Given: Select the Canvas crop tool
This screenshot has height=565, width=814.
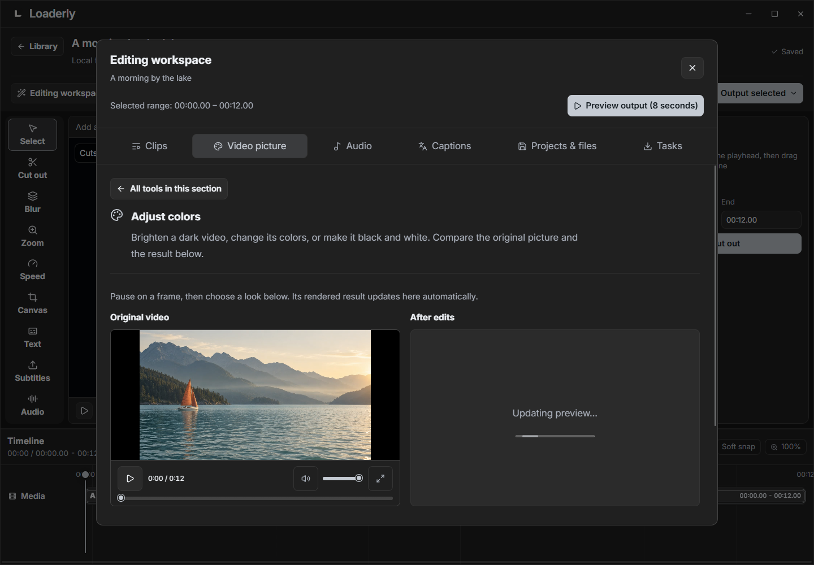Looking at the screenshot, I should [32, 303].
